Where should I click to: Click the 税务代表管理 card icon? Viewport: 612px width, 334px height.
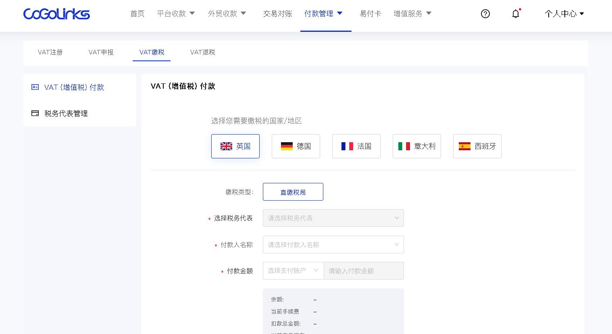[35, 113]
